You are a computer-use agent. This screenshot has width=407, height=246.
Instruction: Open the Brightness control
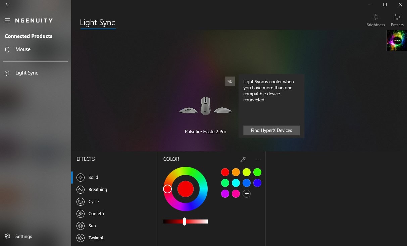click(x=375, y=20)
